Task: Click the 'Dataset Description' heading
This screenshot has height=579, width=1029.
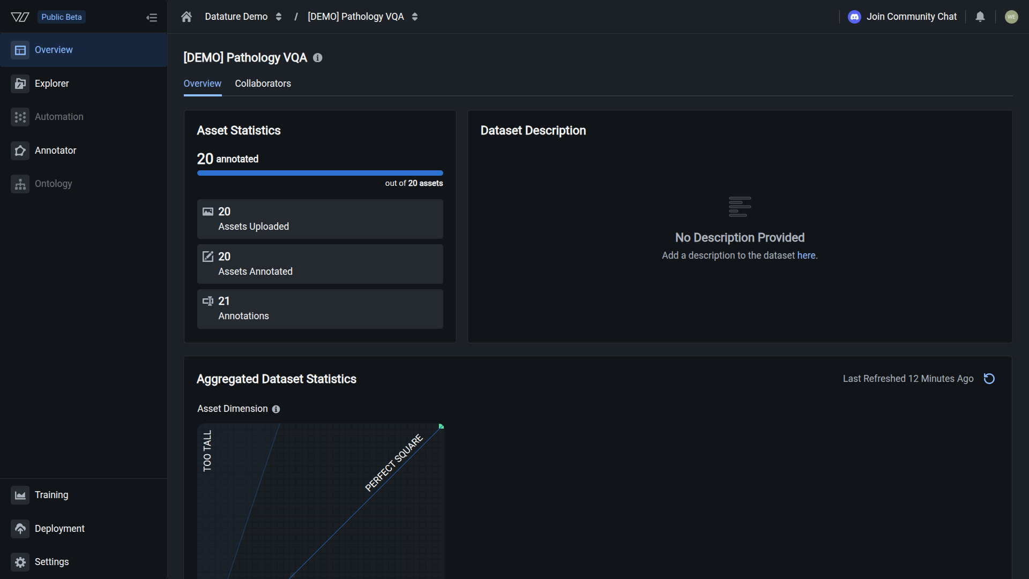Action: click(x=533, y=131)
